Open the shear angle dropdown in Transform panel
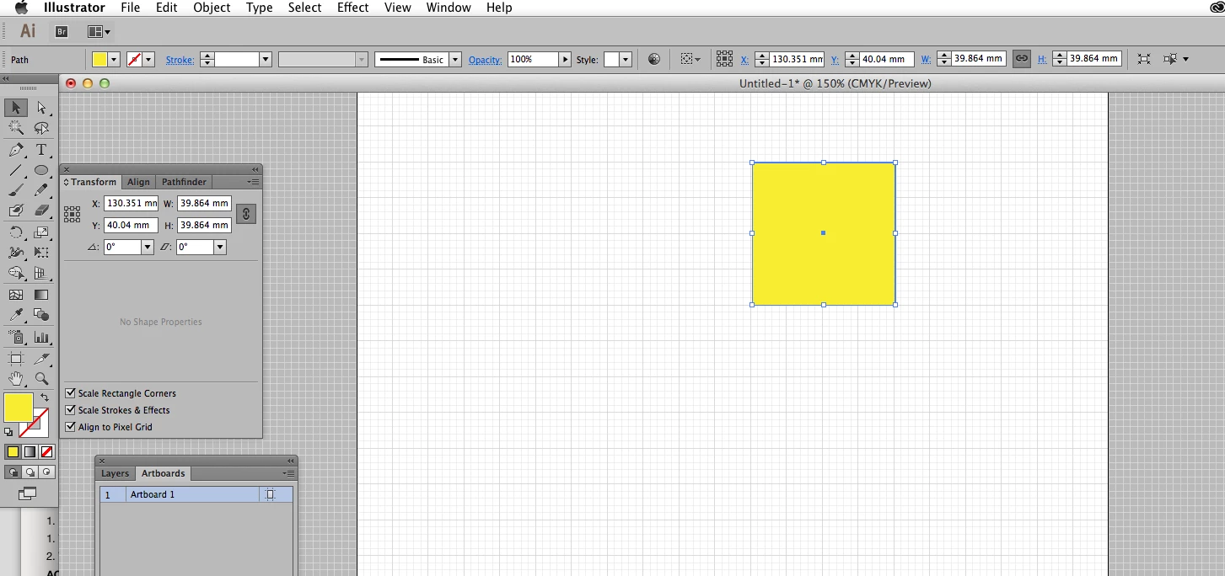1225x576 pixels. pos(220,247)
